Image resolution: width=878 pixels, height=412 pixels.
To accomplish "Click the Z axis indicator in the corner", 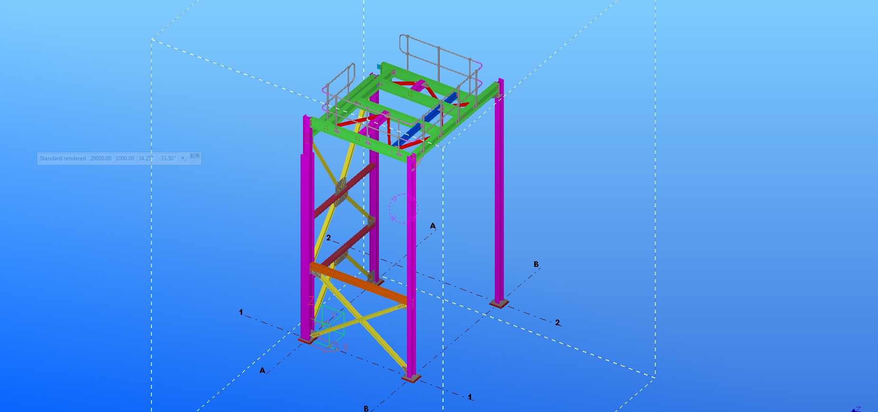I will pyautogui.click(x=857, y=409).
